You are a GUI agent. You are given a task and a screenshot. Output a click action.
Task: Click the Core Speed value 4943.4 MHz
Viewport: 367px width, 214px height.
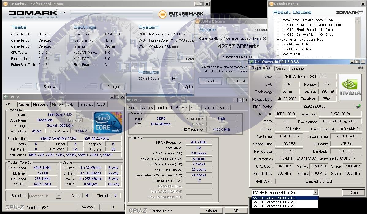pyautogui.click(x=42, y=168)
